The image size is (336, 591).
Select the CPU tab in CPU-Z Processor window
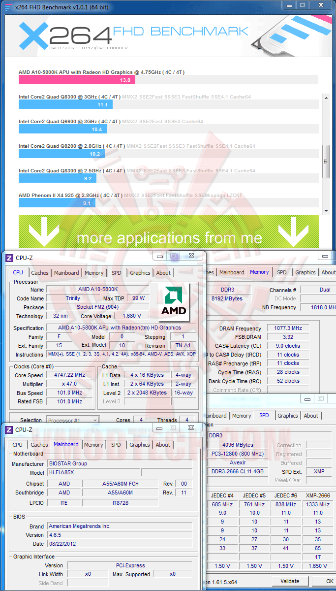tap(18, 272)
